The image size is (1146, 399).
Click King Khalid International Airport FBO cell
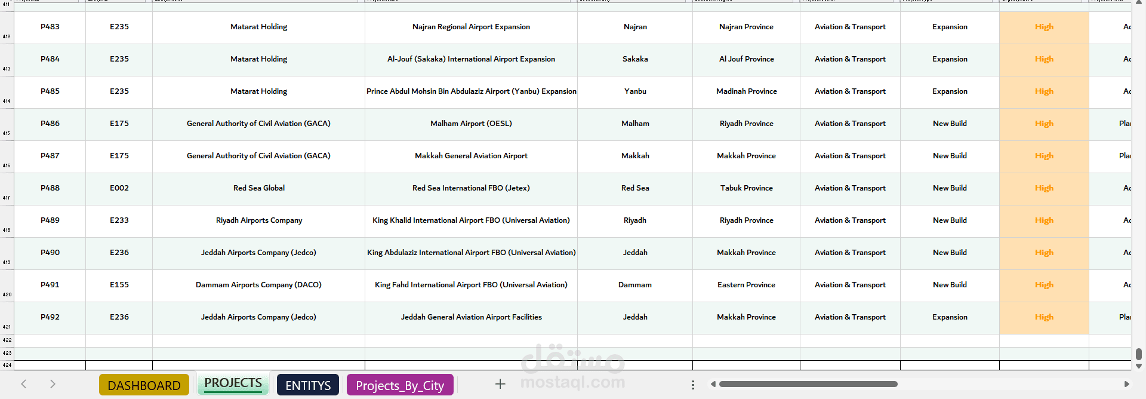coord(471,221)
